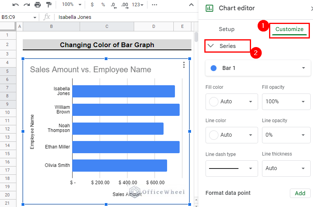Open the toolbar More options ellipsis
This screenshot has height=207, width=313.
pos(154,5)
